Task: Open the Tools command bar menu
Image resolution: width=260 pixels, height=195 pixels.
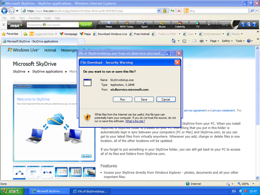Action: [x=240, y=41]
